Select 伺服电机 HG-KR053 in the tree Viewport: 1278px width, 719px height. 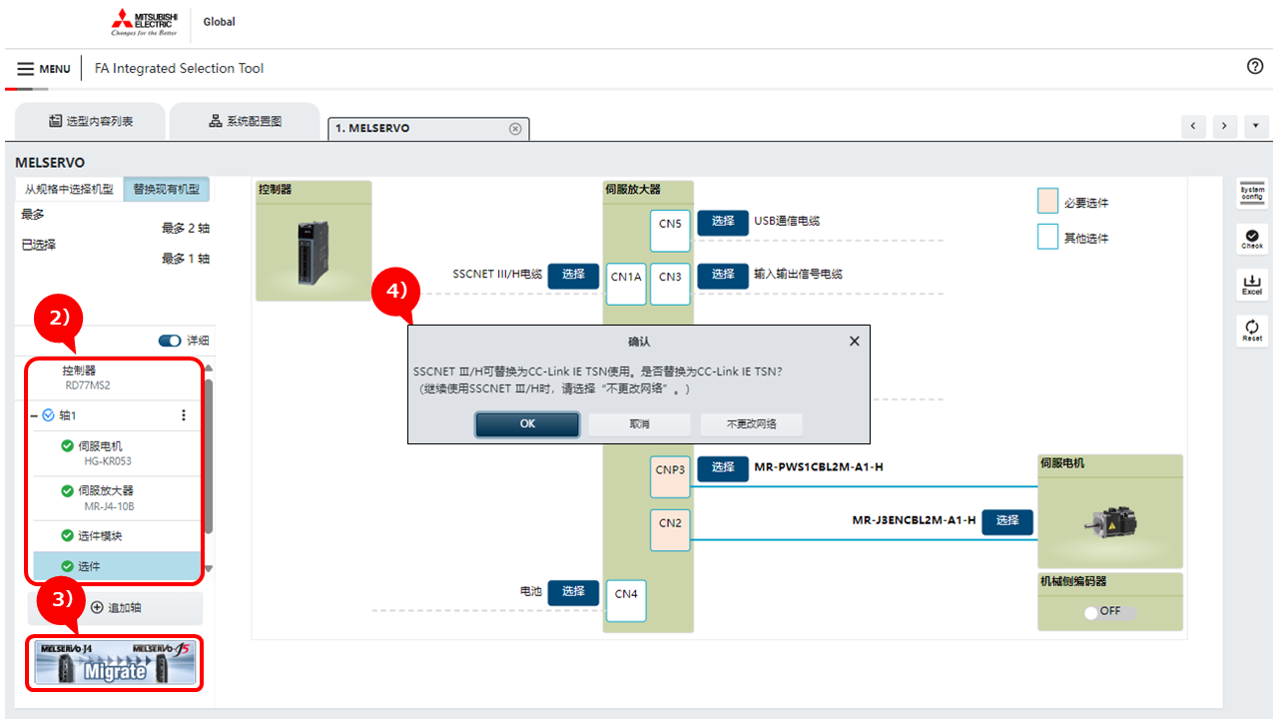coord(117,453)
